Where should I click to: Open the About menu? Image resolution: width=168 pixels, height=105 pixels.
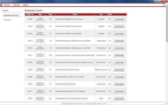click(x=25, y=5)
